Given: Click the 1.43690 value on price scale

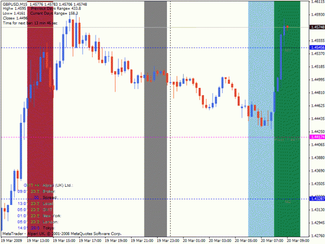Looking at the screenshot, I should pos(318,171).
